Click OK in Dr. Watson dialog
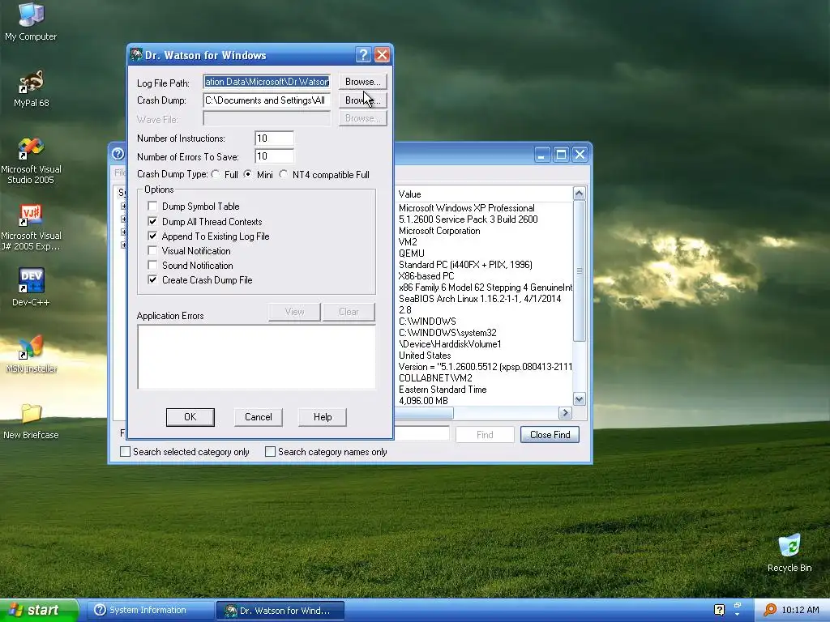 190,417
